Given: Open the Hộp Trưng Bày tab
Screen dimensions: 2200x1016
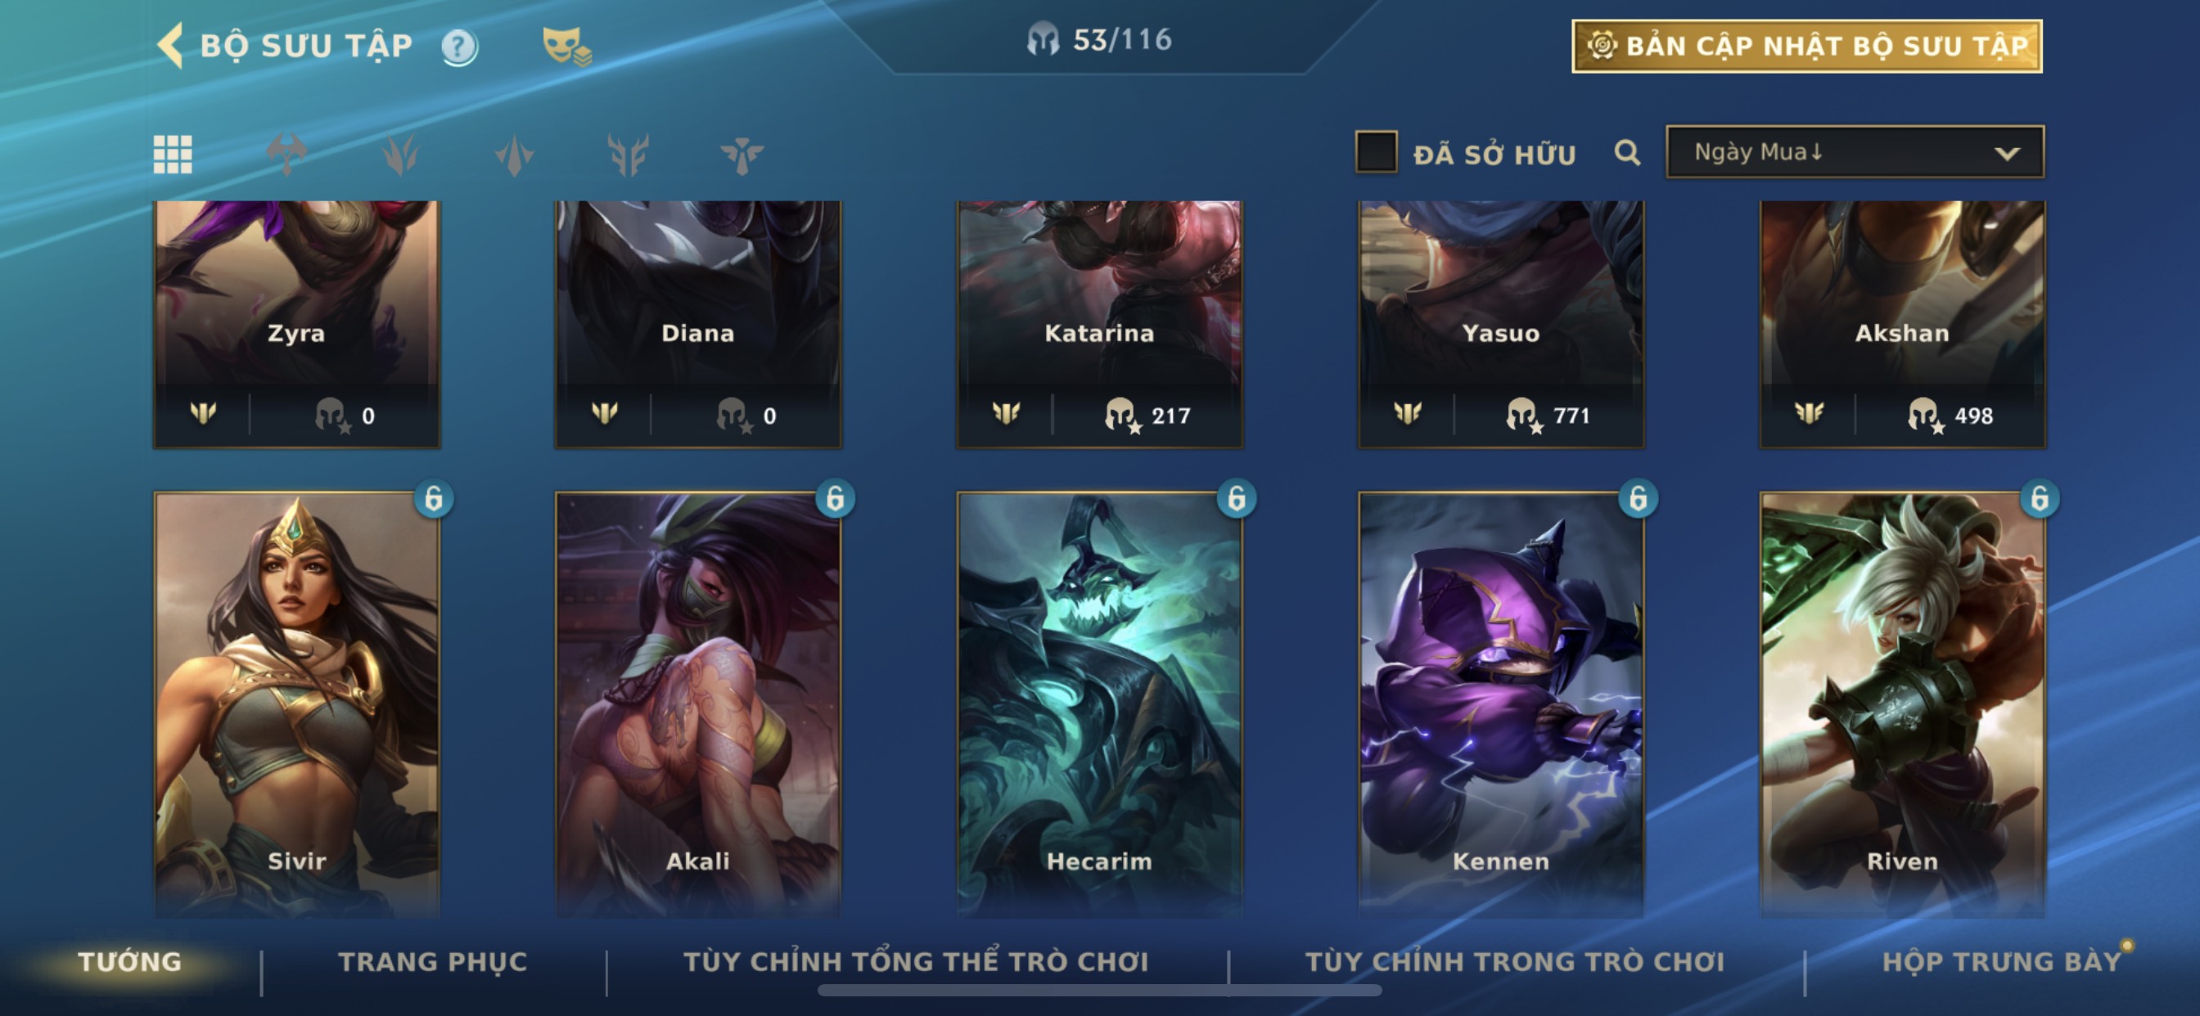Looking at the screenshot, I should pyautogui.click(x=2002, y=962).
